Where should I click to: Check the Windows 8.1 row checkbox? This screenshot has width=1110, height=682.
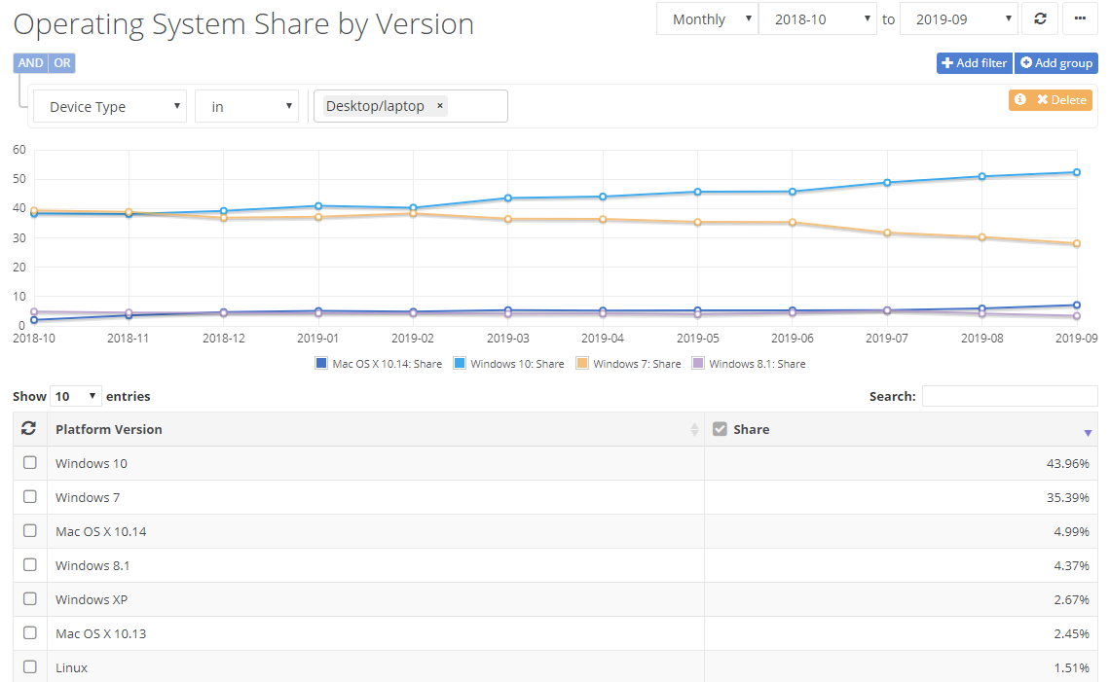30,564
